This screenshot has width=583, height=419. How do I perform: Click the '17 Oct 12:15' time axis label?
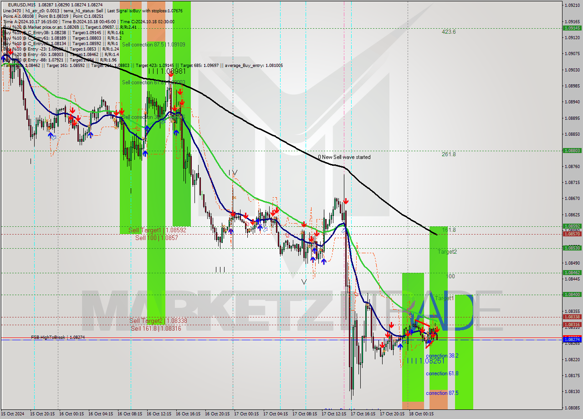click(334, 414)
